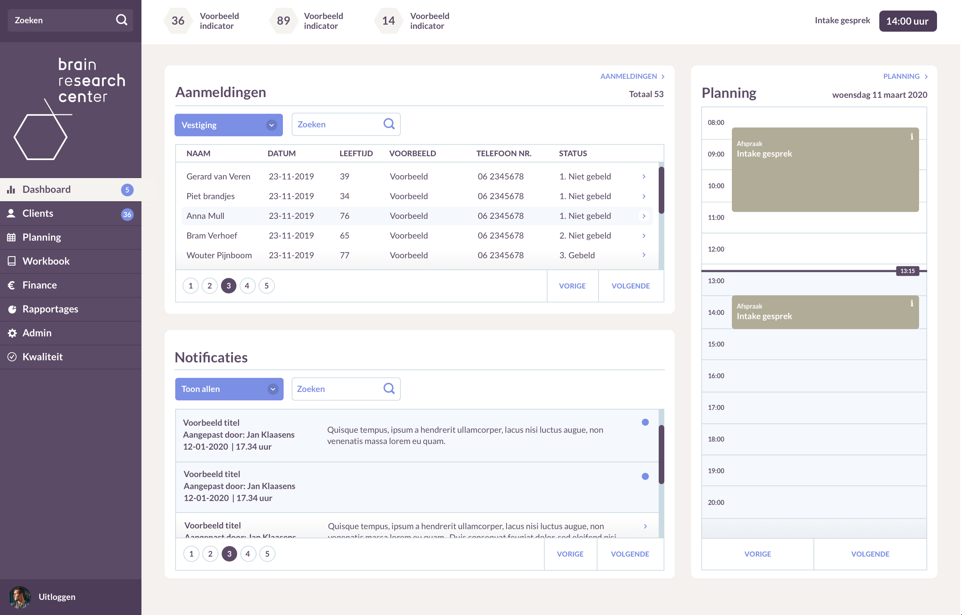
Task: Open Anna Mull row chevron
Action: click(644, 216)
